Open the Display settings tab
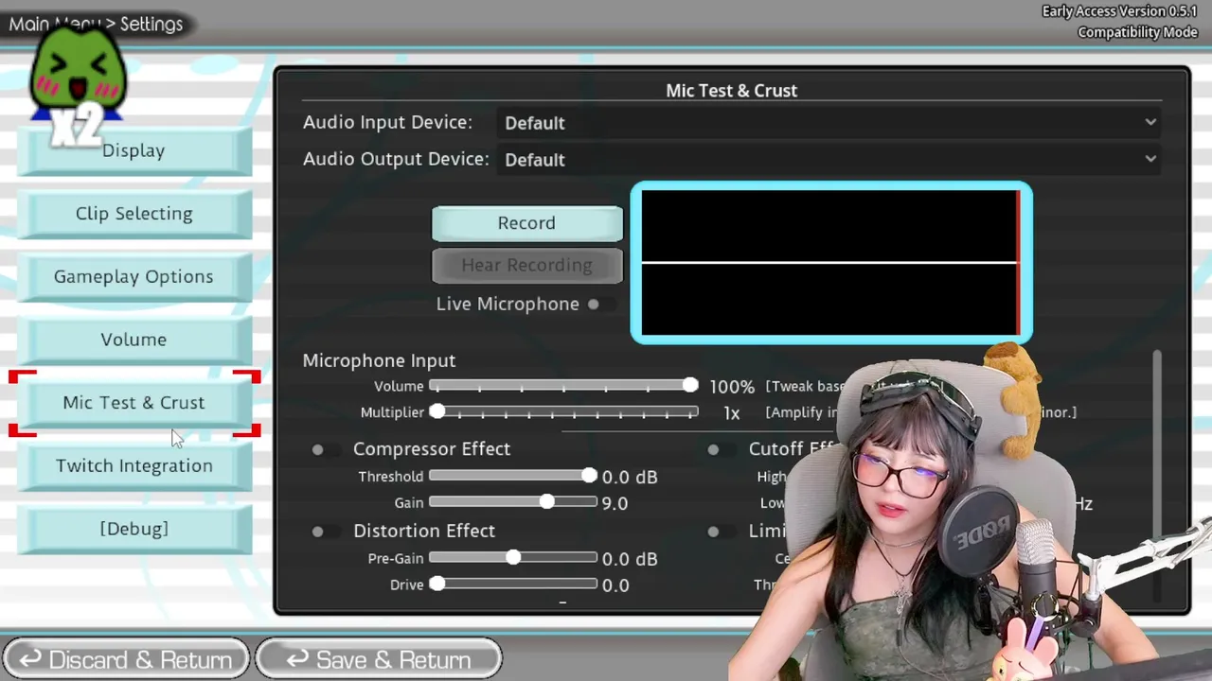The image size is (1212, 681). tap(134, 151)
